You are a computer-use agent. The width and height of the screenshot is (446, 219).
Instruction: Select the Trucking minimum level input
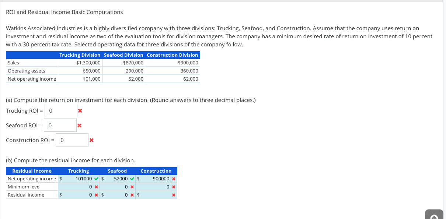pyautogui.click(x=78, y=187)
